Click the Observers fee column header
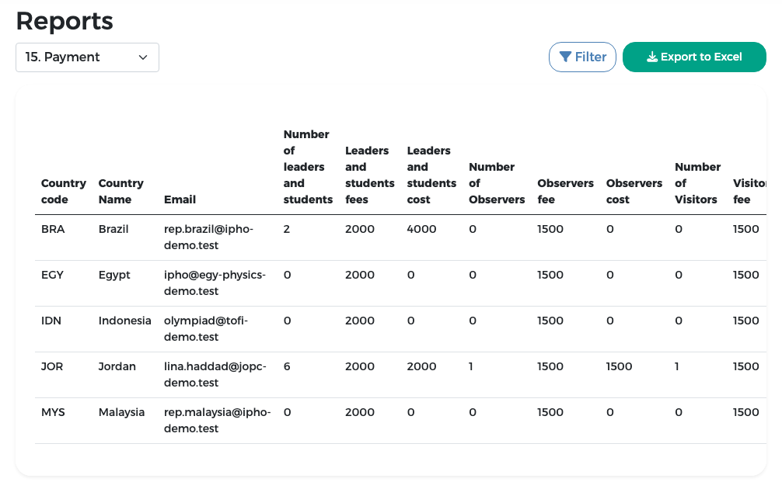 (566, 191)
